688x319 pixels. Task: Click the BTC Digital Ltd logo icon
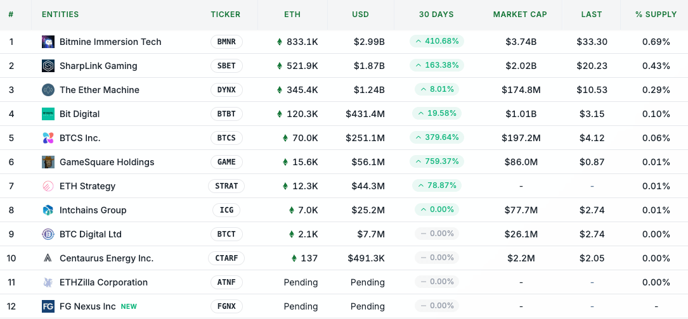48,234
